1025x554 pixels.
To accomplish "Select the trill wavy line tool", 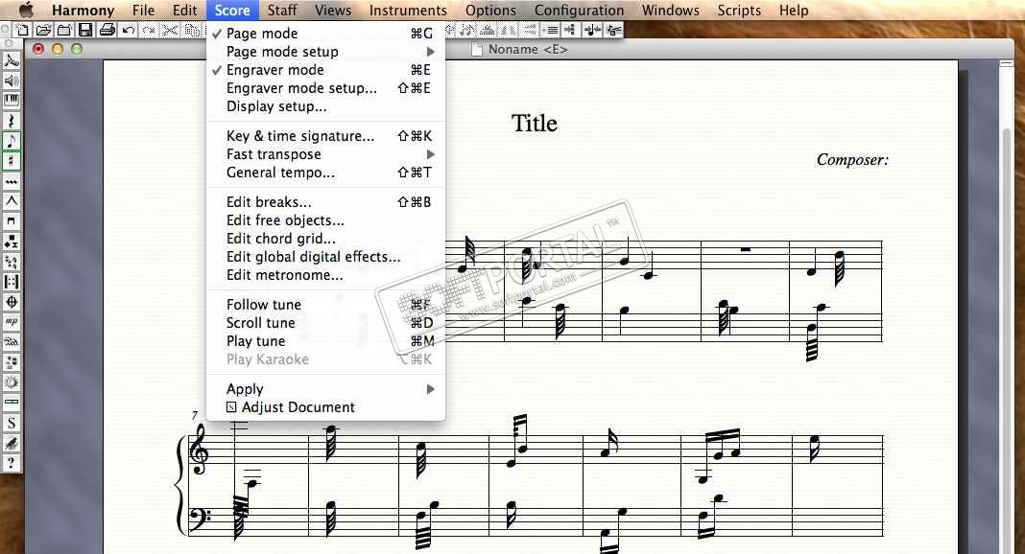I will coord(12,181).
